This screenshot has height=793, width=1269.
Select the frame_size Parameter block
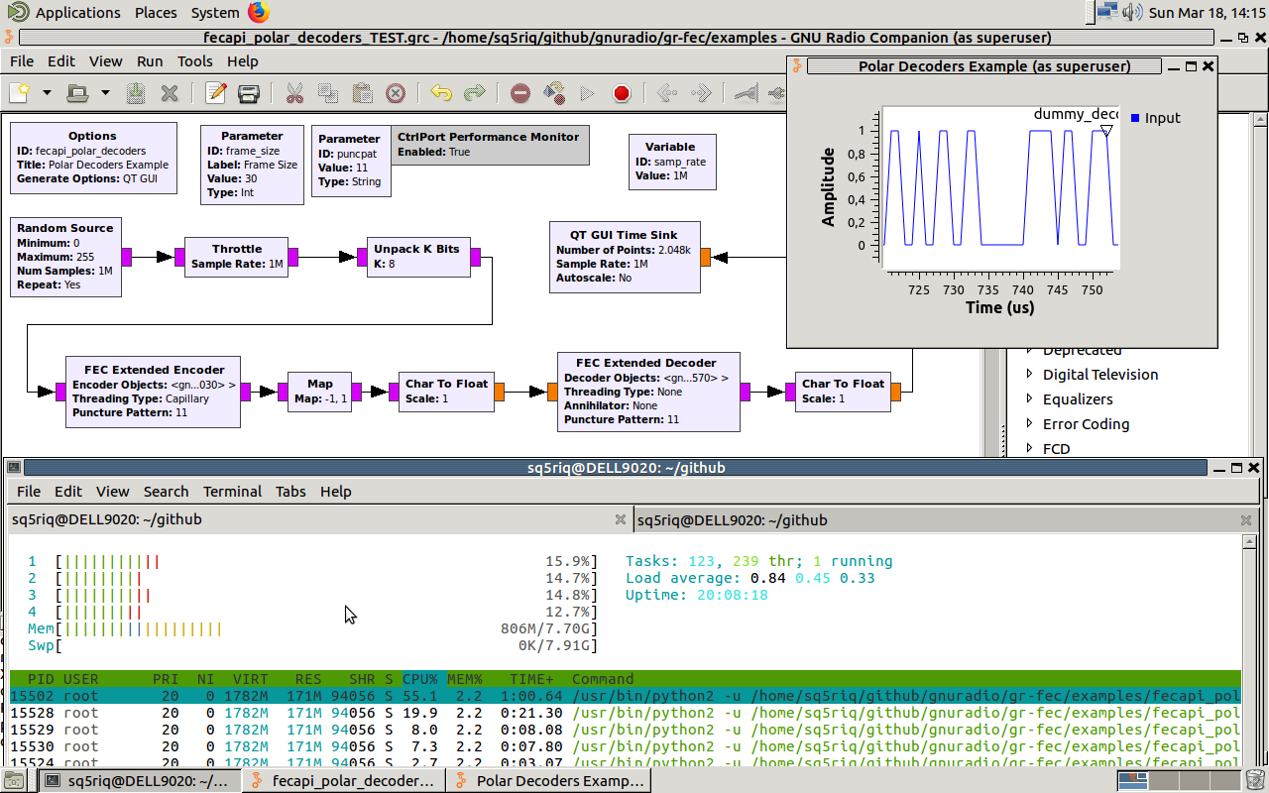252,165
